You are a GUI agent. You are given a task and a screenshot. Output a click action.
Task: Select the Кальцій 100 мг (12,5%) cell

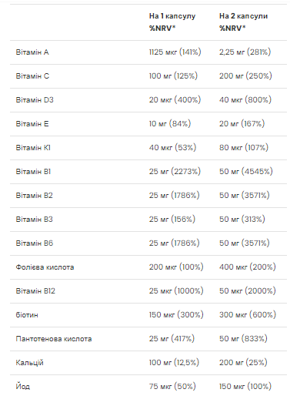click(x=174, y=363)
